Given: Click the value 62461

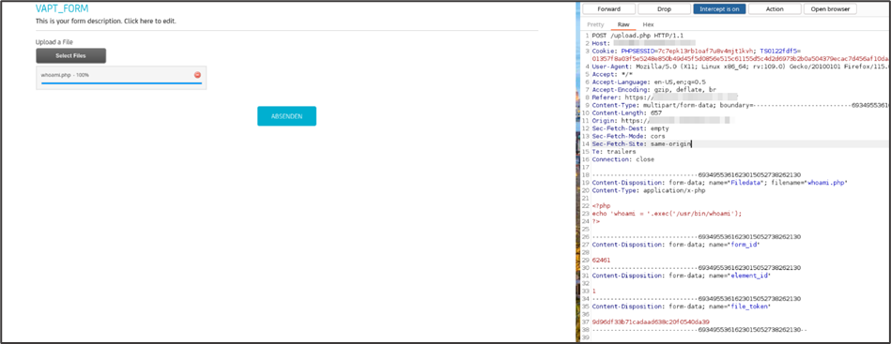Looking at the screenshot, I should (601, 261).
